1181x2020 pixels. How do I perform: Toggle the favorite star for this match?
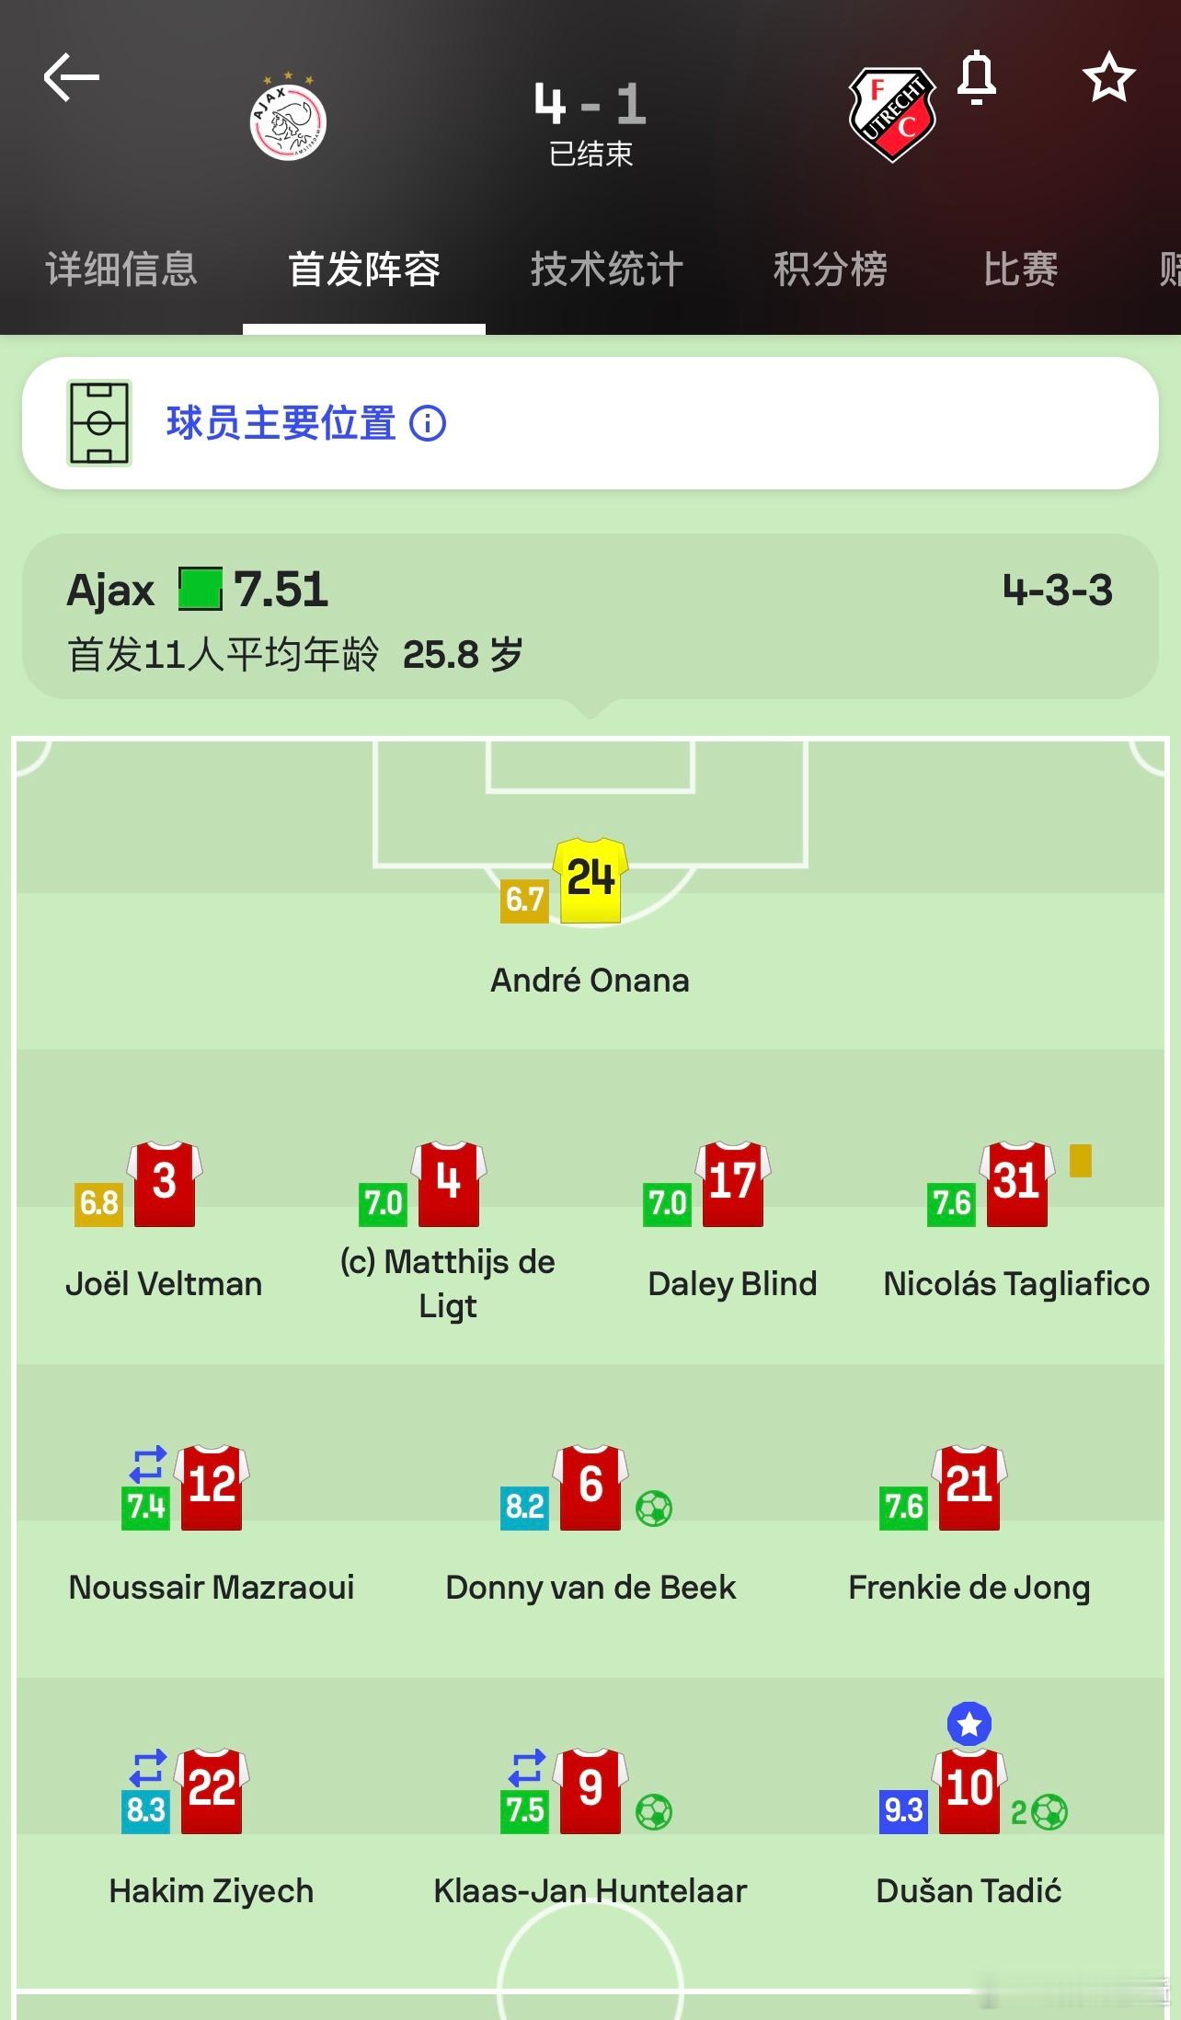pyautogui.click(x=1108, y=77)
